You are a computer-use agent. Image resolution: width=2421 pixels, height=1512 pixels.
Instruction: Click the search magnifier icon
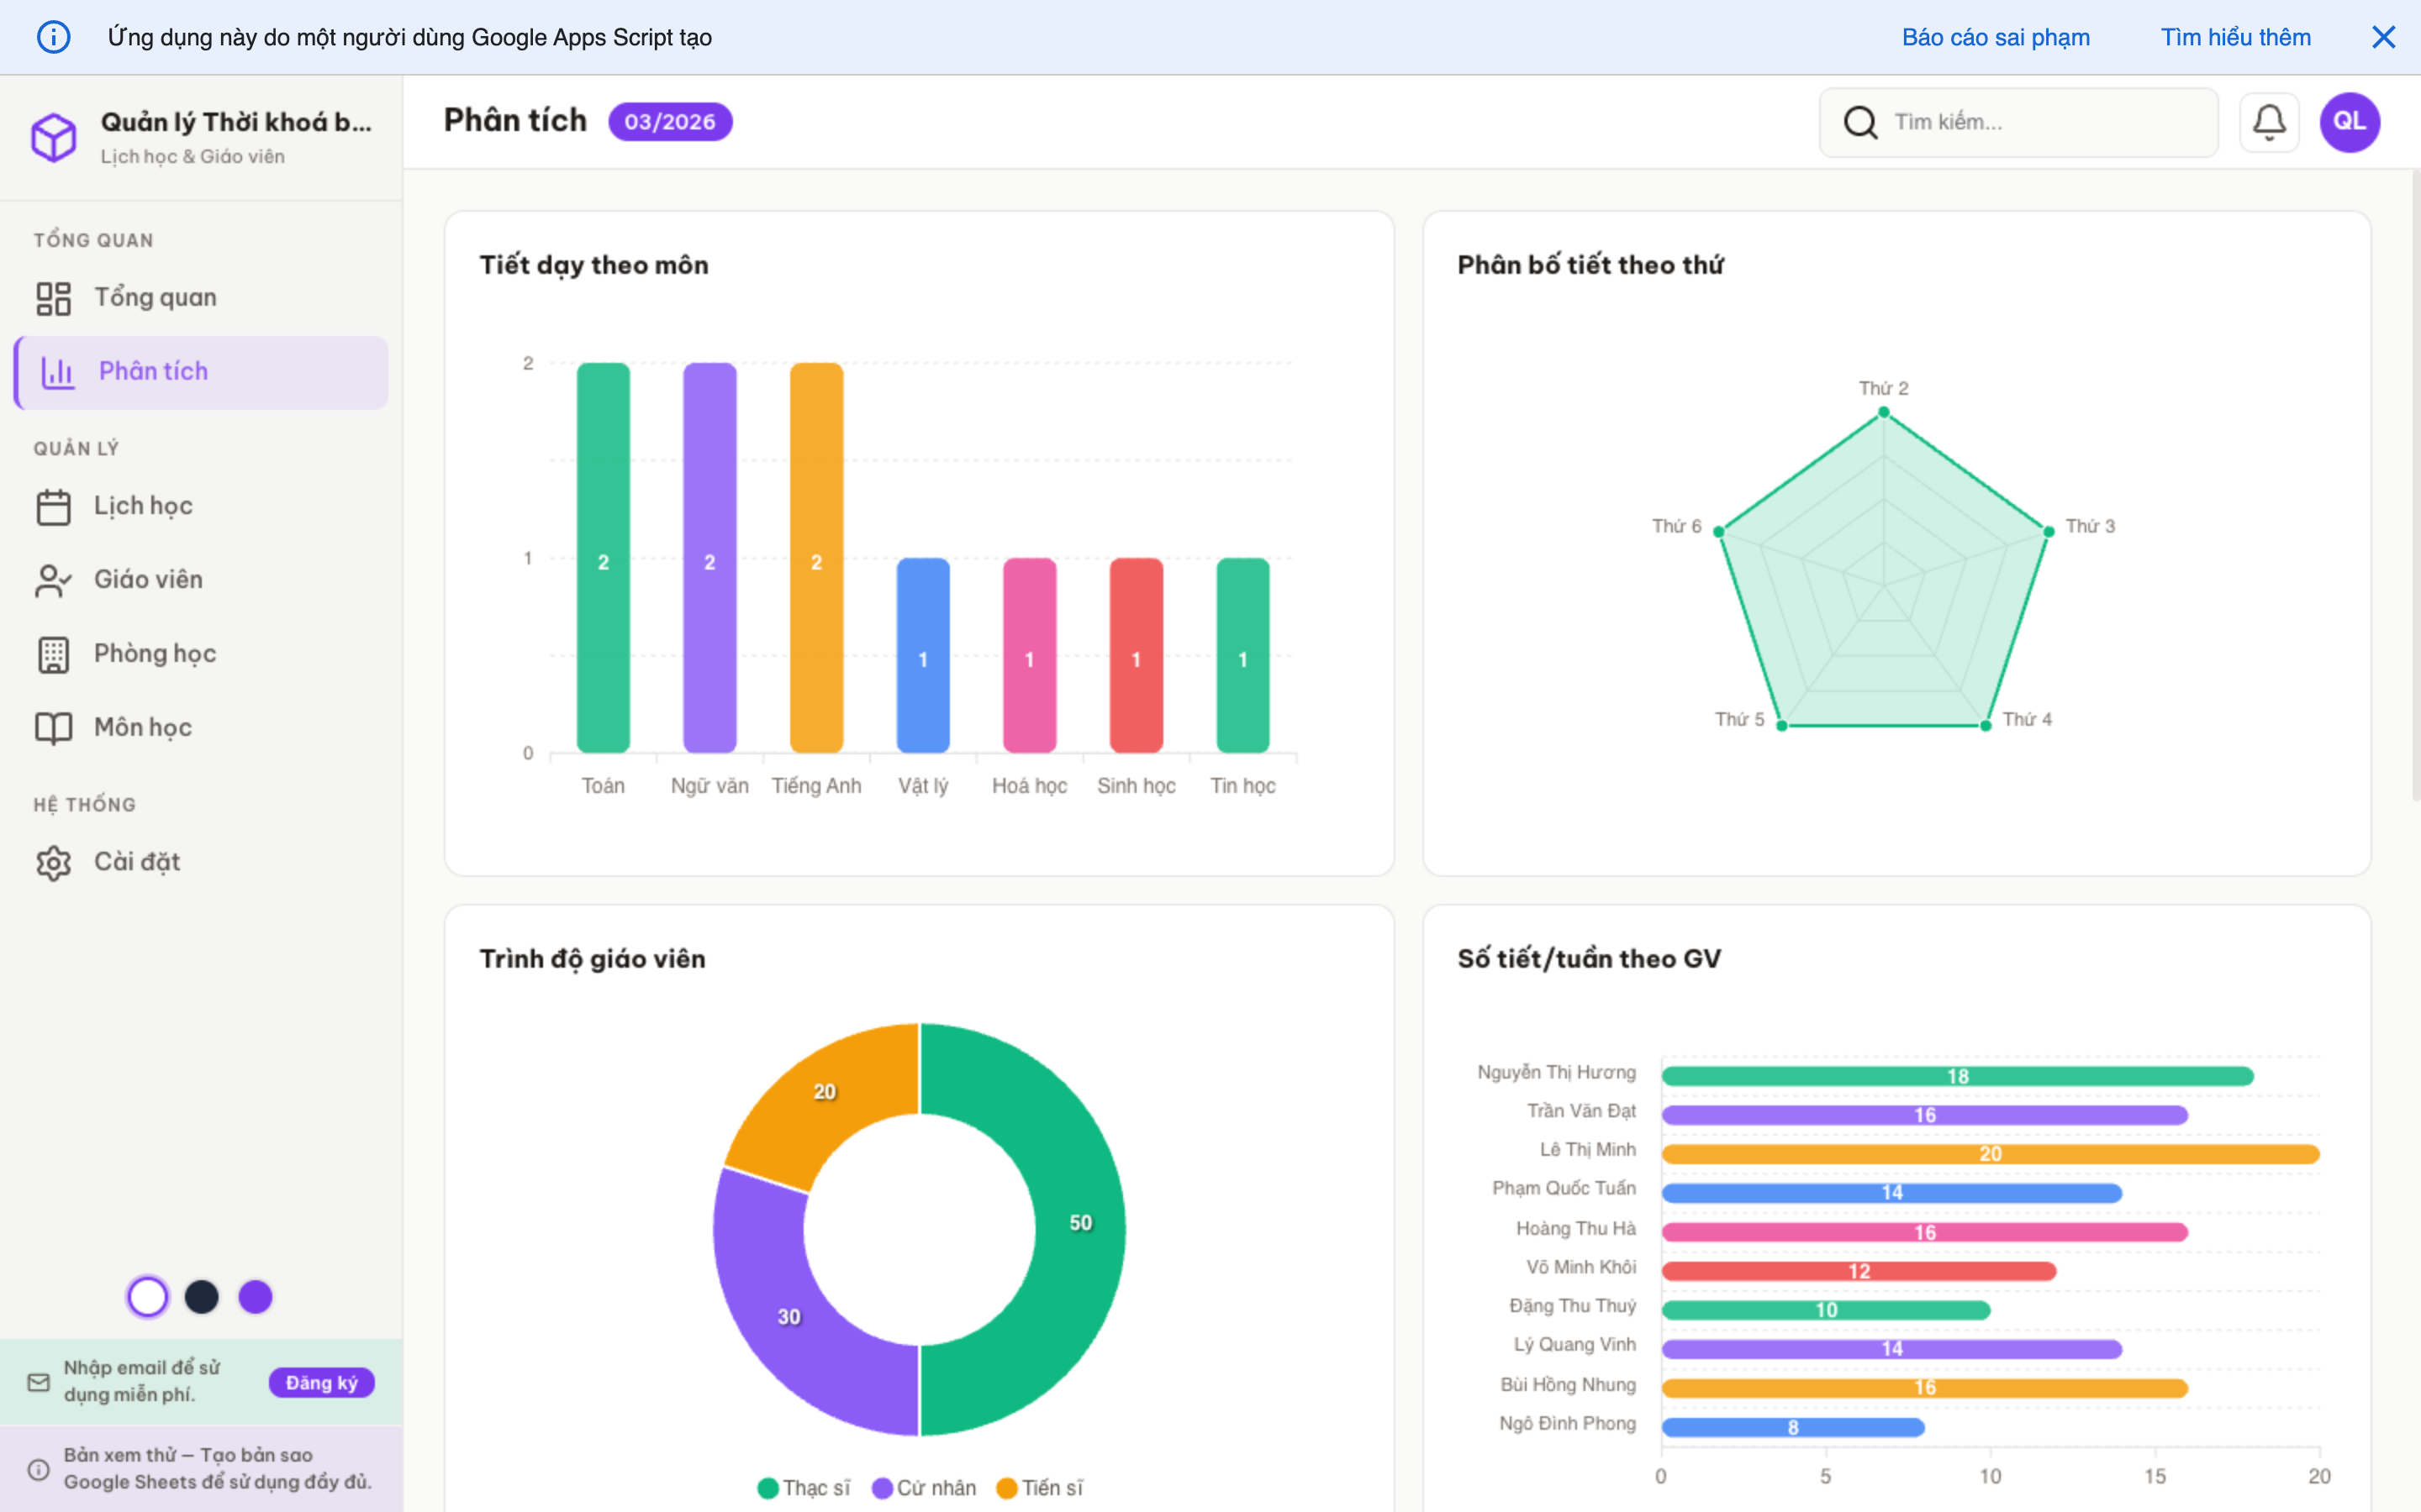pos(1859,121)
